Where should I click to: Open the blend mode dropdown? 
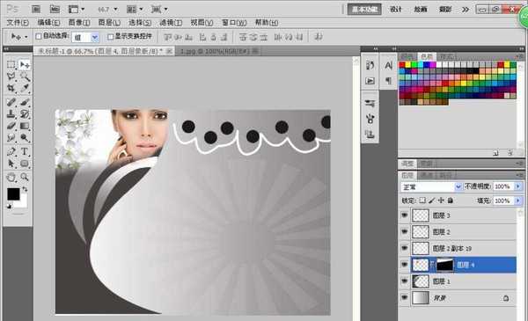tap(431, 186)
